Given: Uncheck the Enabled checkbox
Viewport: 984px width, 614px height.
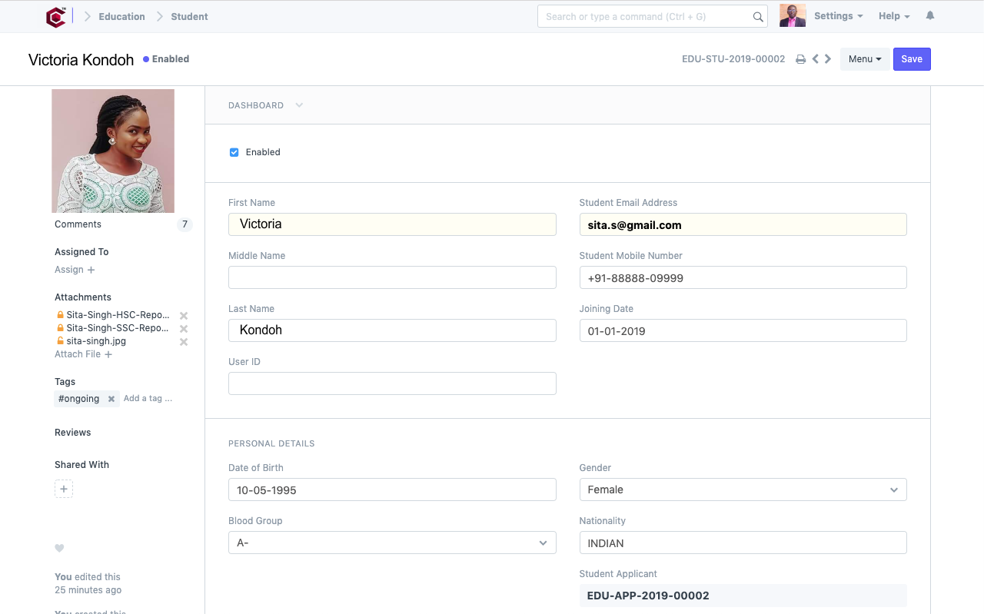Looking at the screenshot, I should 234,152.
